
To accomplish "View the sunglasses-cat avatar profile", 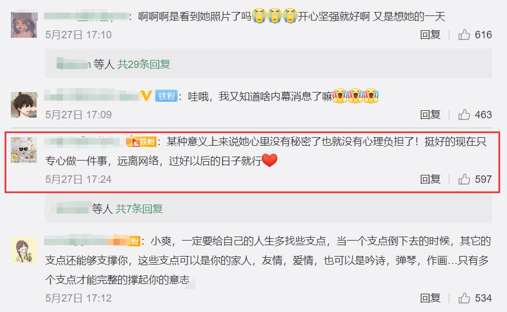I will pos(24,150).
